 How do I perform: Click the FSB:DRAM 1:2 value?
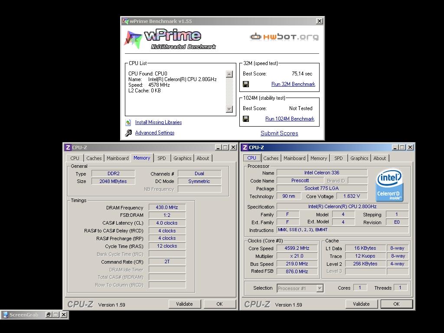coord(167,215)
